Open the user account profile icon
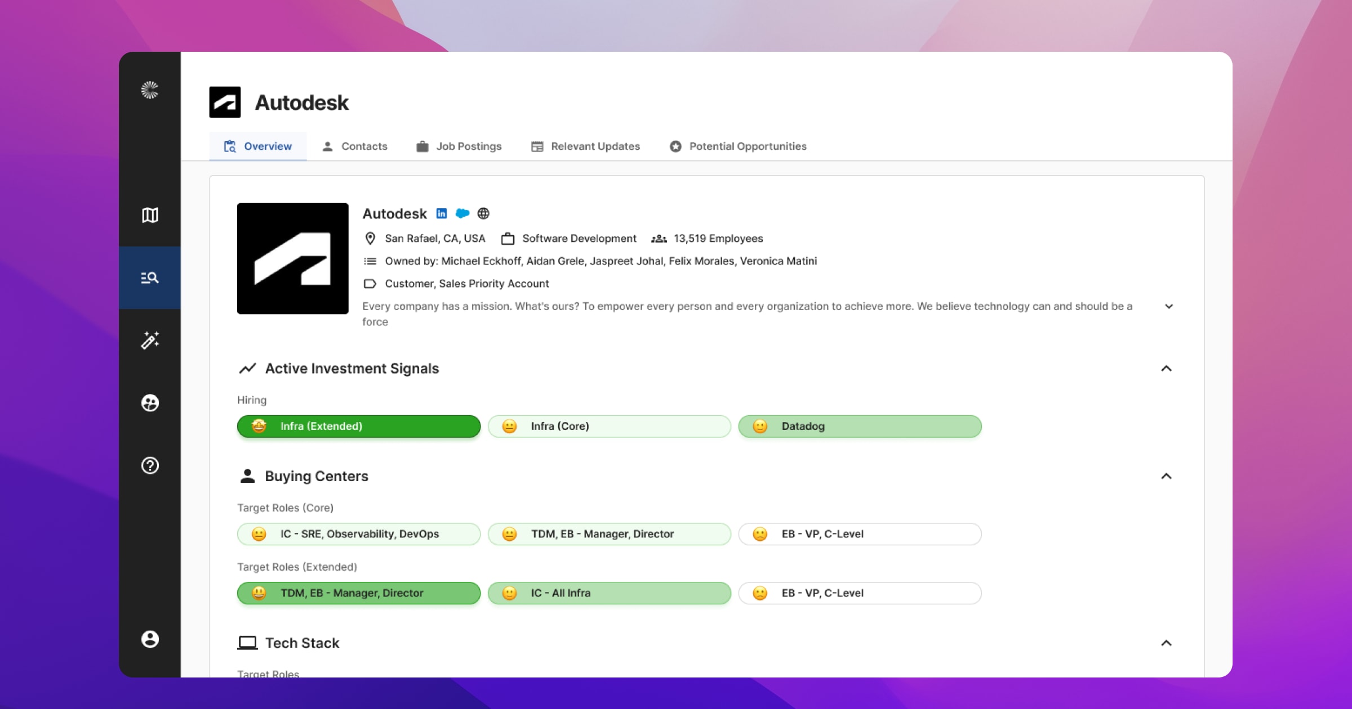1352x709 pixels. [150, 639]
